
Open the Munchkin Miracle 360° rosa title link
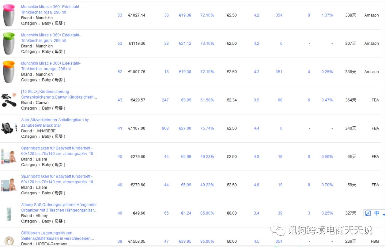(51, 10)
